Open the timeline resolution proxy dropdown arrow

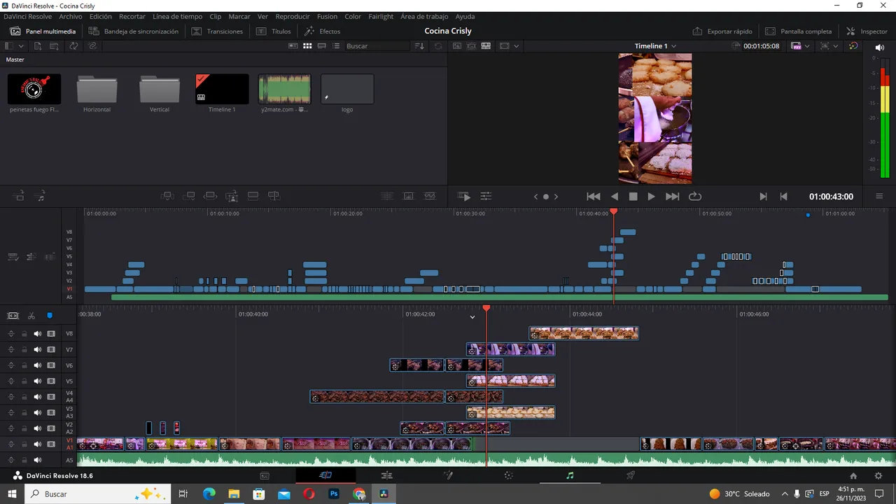click(807, 45)
